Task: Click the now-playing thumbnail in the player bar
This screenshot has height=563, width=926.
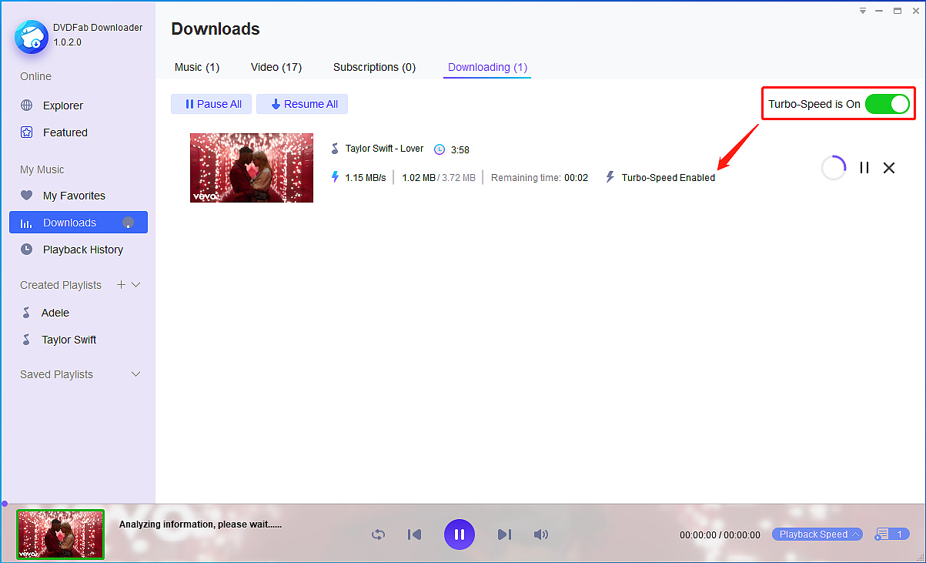Action: click(61, 534)
